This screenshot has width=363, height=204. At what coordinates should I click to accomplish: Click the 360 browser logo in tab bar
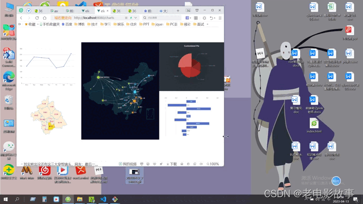pyautogui.click(x=21, y=11)
